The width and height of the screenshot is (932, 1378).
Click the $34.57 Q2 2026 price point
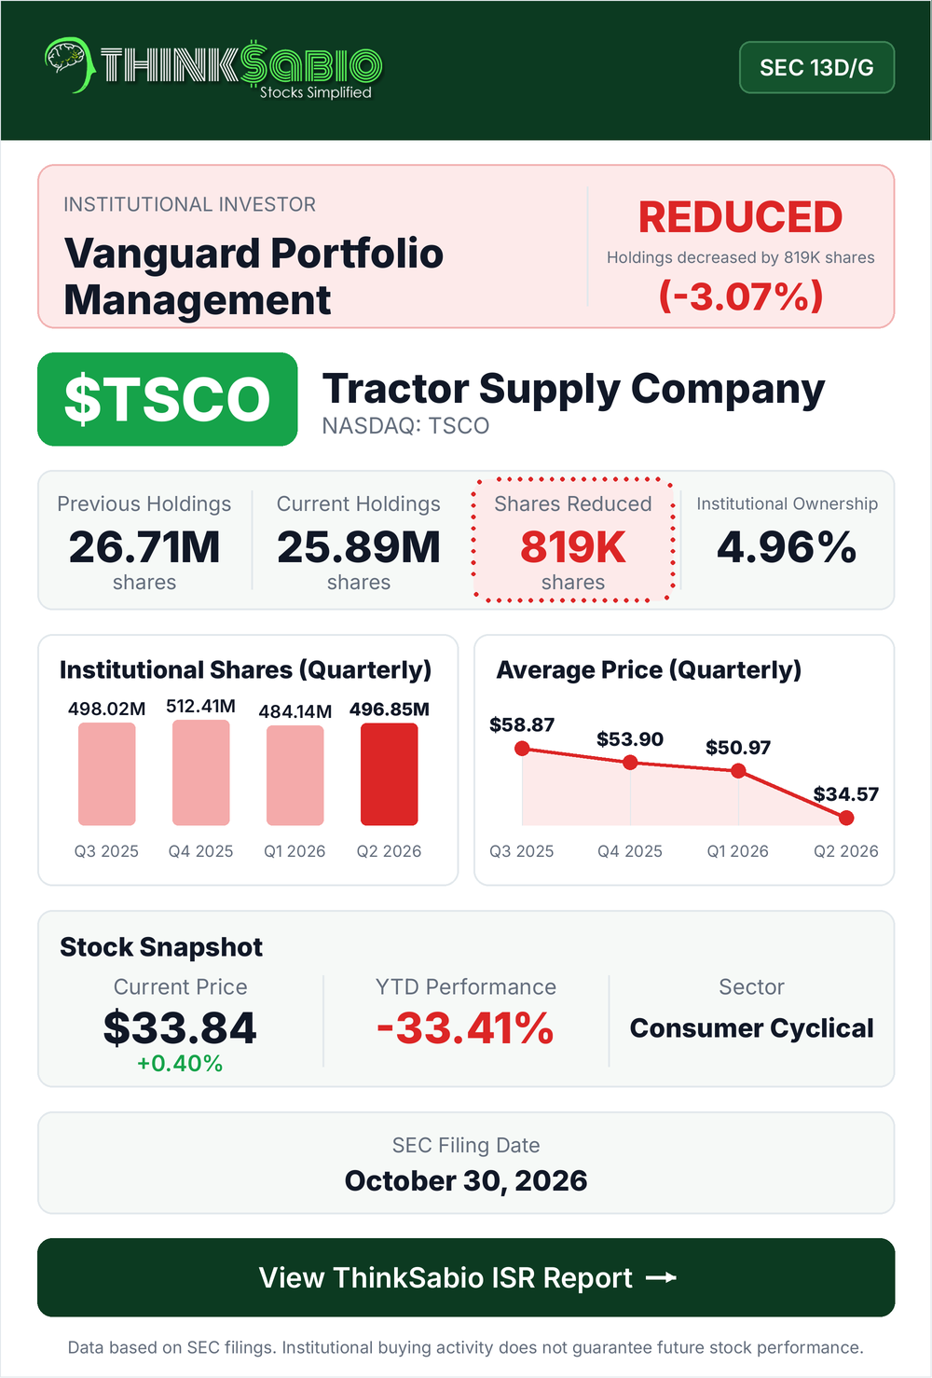(846, 818)
